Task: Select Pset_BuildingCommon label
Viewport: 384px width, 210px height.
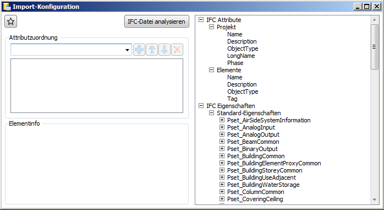Action: (256, 156)
